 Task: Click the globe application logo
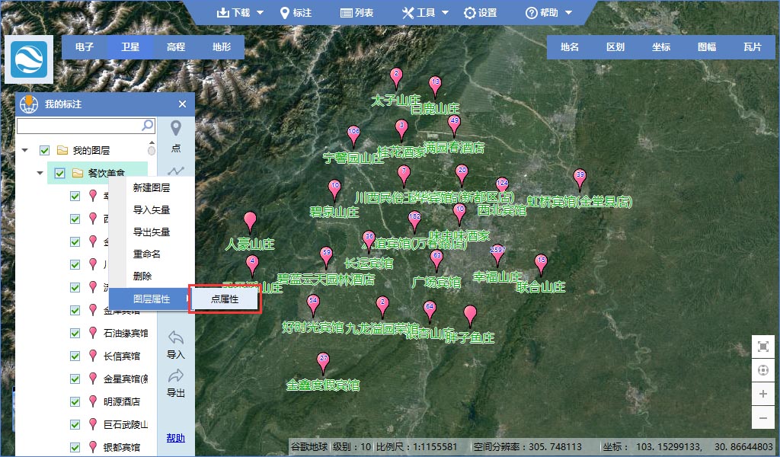click(x=29, y=59)
